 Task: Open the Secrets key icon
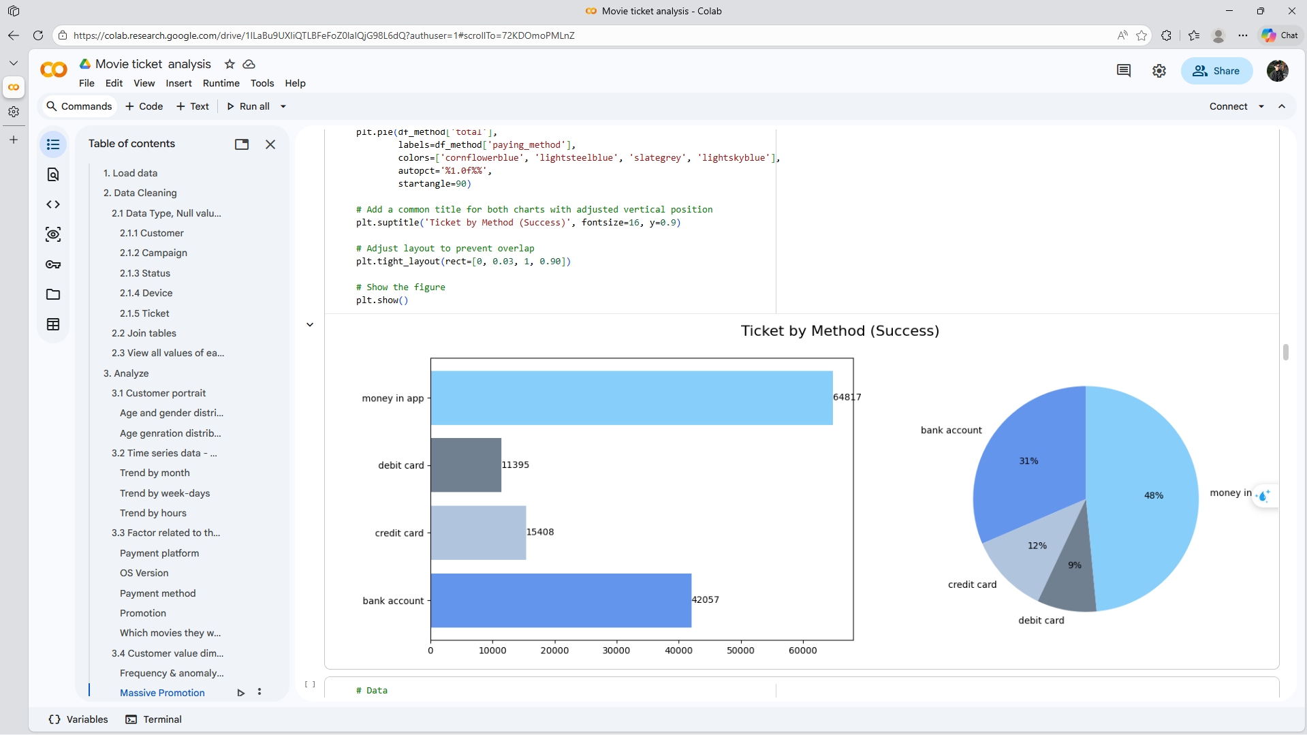(53, 264)
